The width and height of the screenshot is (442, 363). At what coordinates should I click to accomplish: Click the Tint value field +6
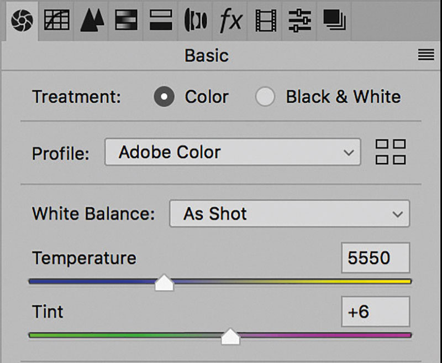[376, 312]
